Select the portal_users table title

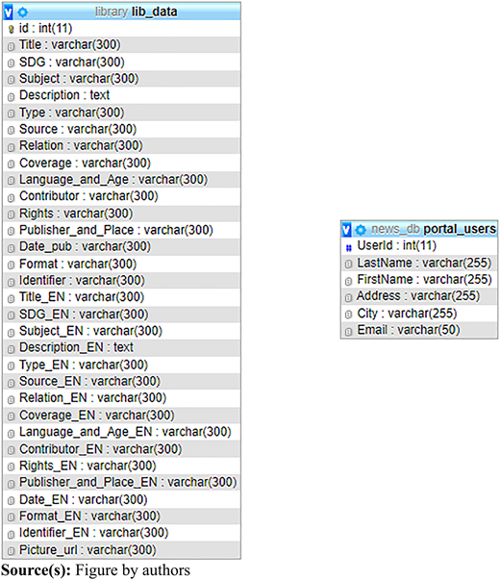tap(460, 229)
